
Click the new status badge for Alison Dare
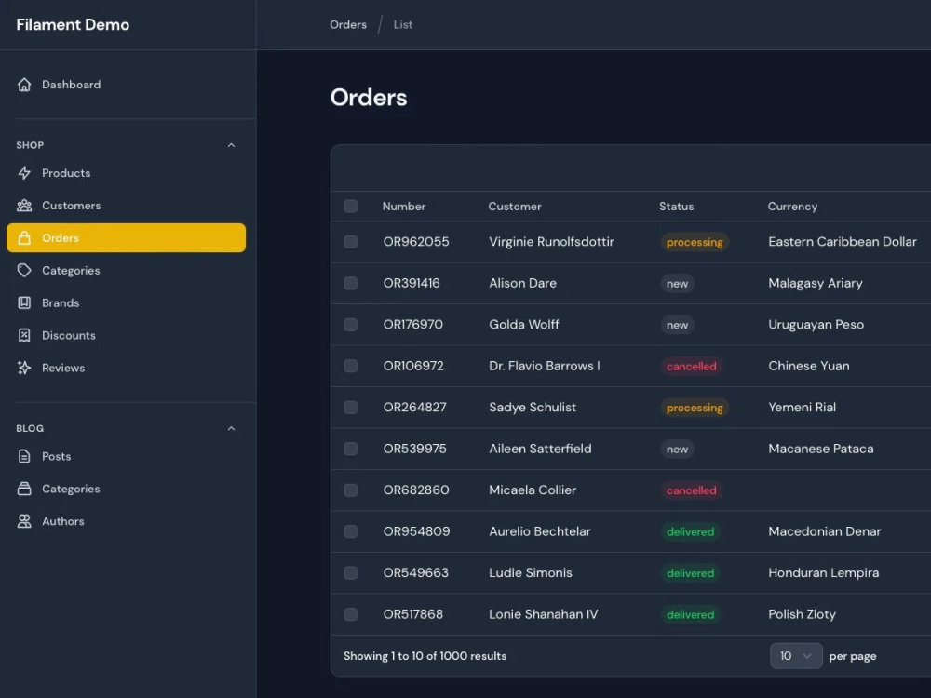[x=677, y=284]
